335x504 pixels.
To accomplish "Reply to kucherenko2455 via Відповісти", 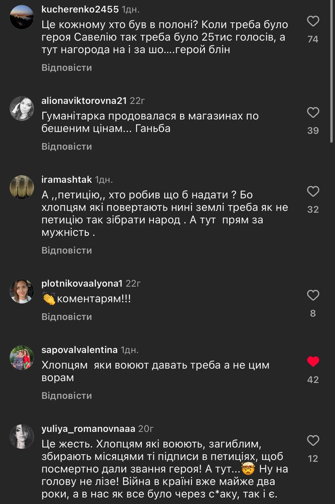I will click(67, 68).
